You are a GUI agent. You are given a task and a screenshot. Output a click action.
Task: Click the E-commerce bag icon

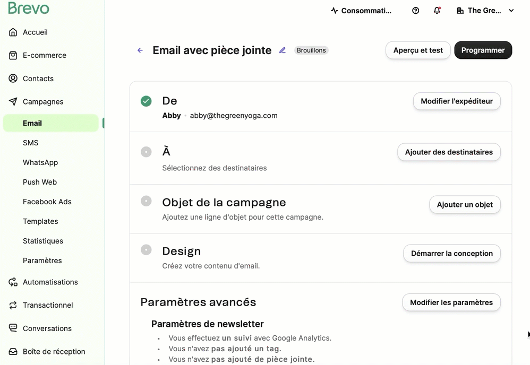click(13, 55)
